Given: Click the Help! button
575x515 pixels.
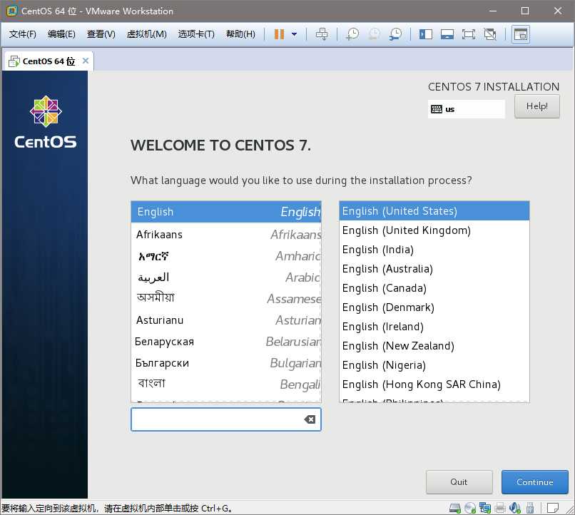Looking at the screenshot, I should (x=537, y=106).
